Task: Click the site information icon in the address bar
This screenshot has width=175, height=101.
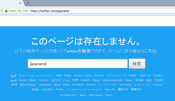Action: (x=2, y=11)
